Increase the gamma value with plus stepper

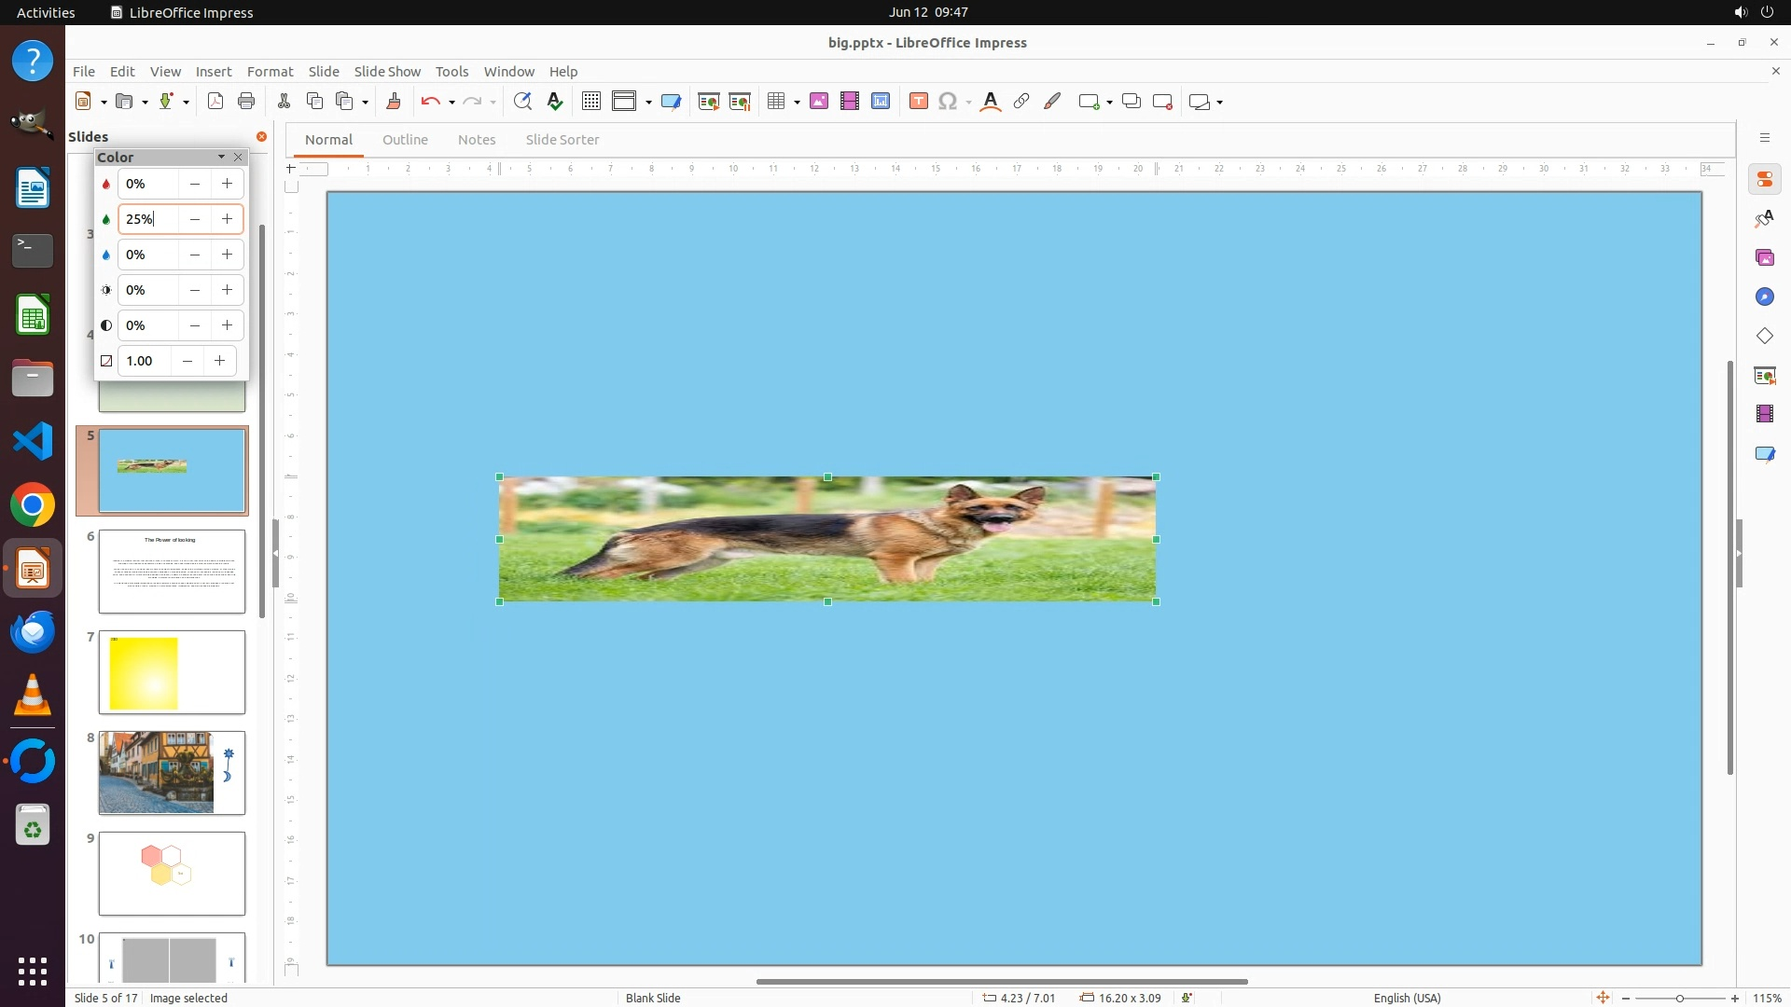point(219,361)
